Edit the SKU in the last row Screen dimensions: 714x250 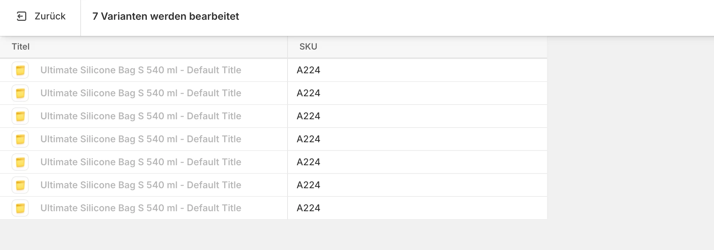pos(417,208)
